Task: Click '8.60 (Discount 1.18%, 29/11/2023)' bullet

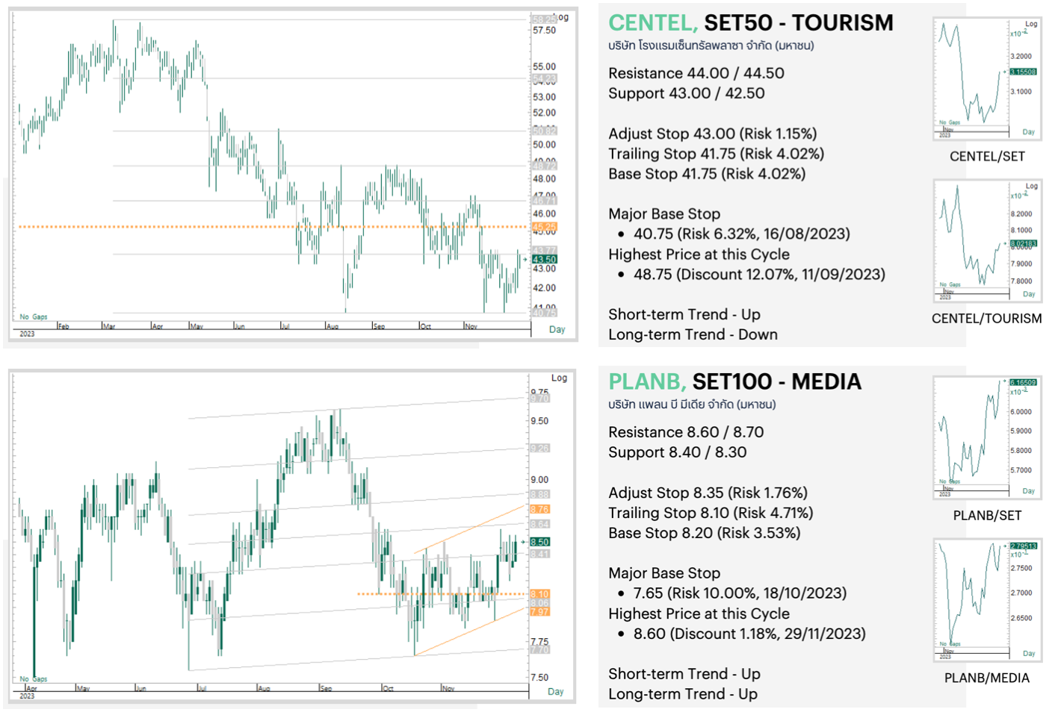Action: [x=749, y=633]
